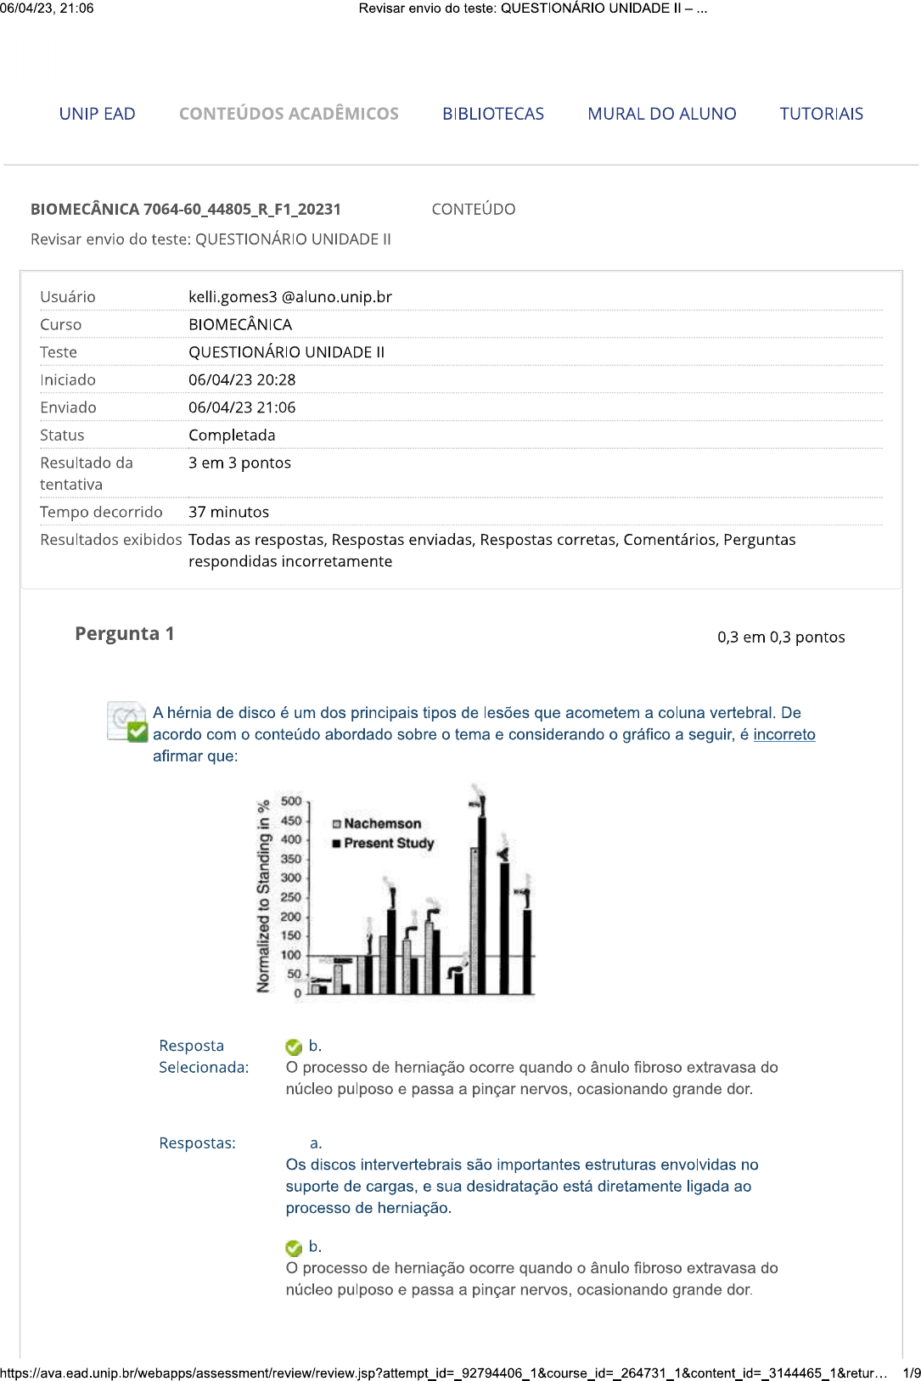Click the bar chart image in Pergunta 1
Image resolution: width=921 pixels, height=1381 pixels.
point(396,891)
